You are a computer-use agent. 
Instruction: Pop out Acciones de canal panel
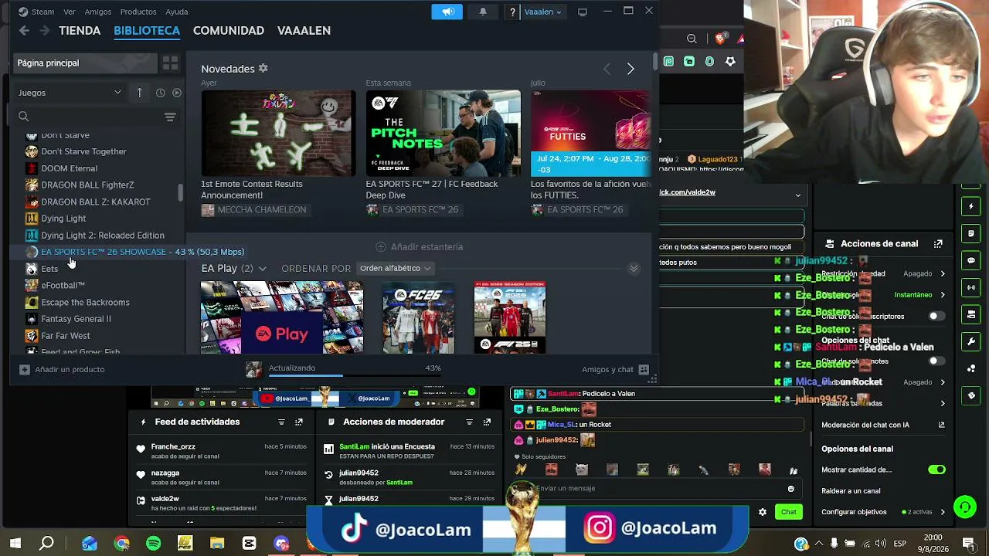point(938,244)
